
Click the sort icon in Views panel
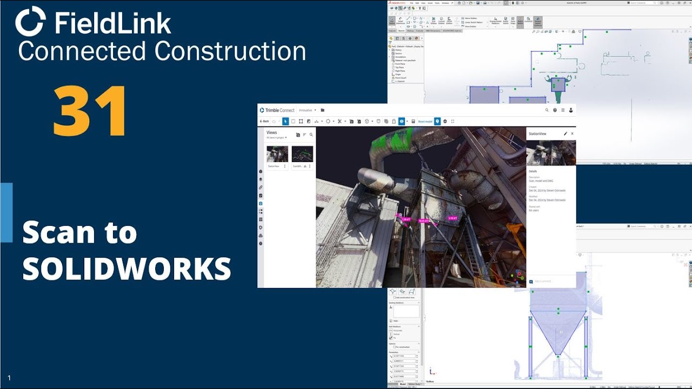click(305, 135)
